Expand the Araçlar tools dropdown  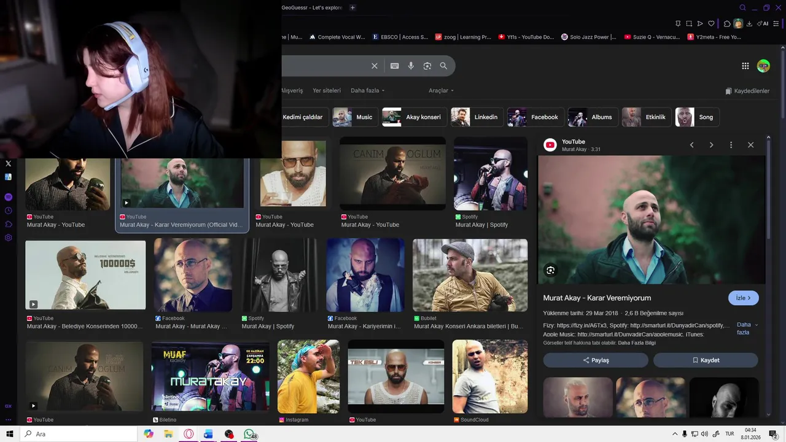pyautogui.click(x=441, y=90)
